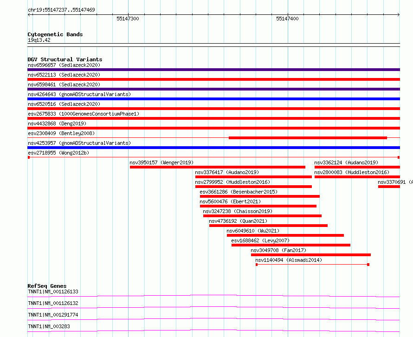
Task: Click nsv4264643 (gnomADStructuralVariants) label
Action: [x=79, y=94]
